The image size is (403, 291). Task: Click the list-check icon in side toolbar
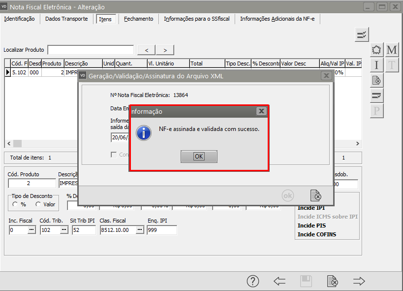coord(376,96)
